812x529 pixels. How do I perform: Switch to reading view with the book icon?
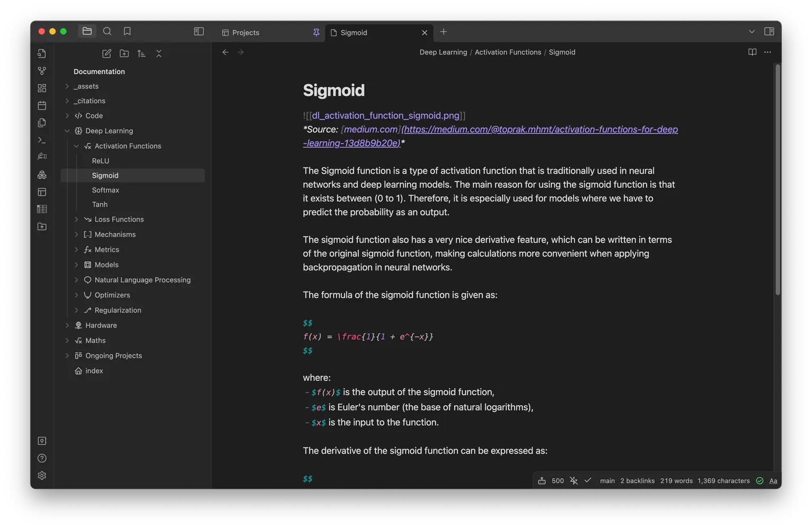(x=752, y=52)
